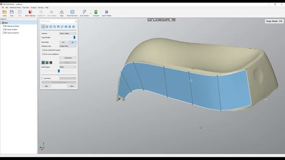The height and width of the screenshot is (160, 285).
Task: Open the Settings menu
Action: [x=41, y=8]
